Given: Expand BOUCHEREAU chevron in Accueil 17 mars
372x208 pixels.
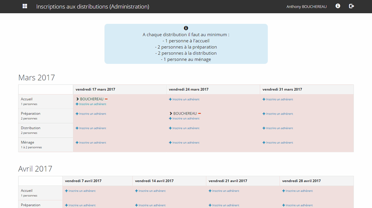Looking at the screenshot, I should [x=77, y=99].
